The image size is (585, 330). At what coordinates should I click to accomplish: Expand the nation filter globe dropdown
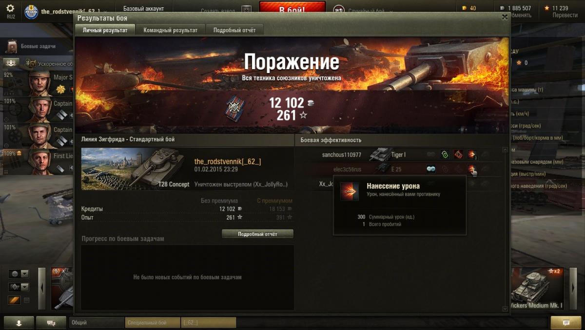point(19,274)
